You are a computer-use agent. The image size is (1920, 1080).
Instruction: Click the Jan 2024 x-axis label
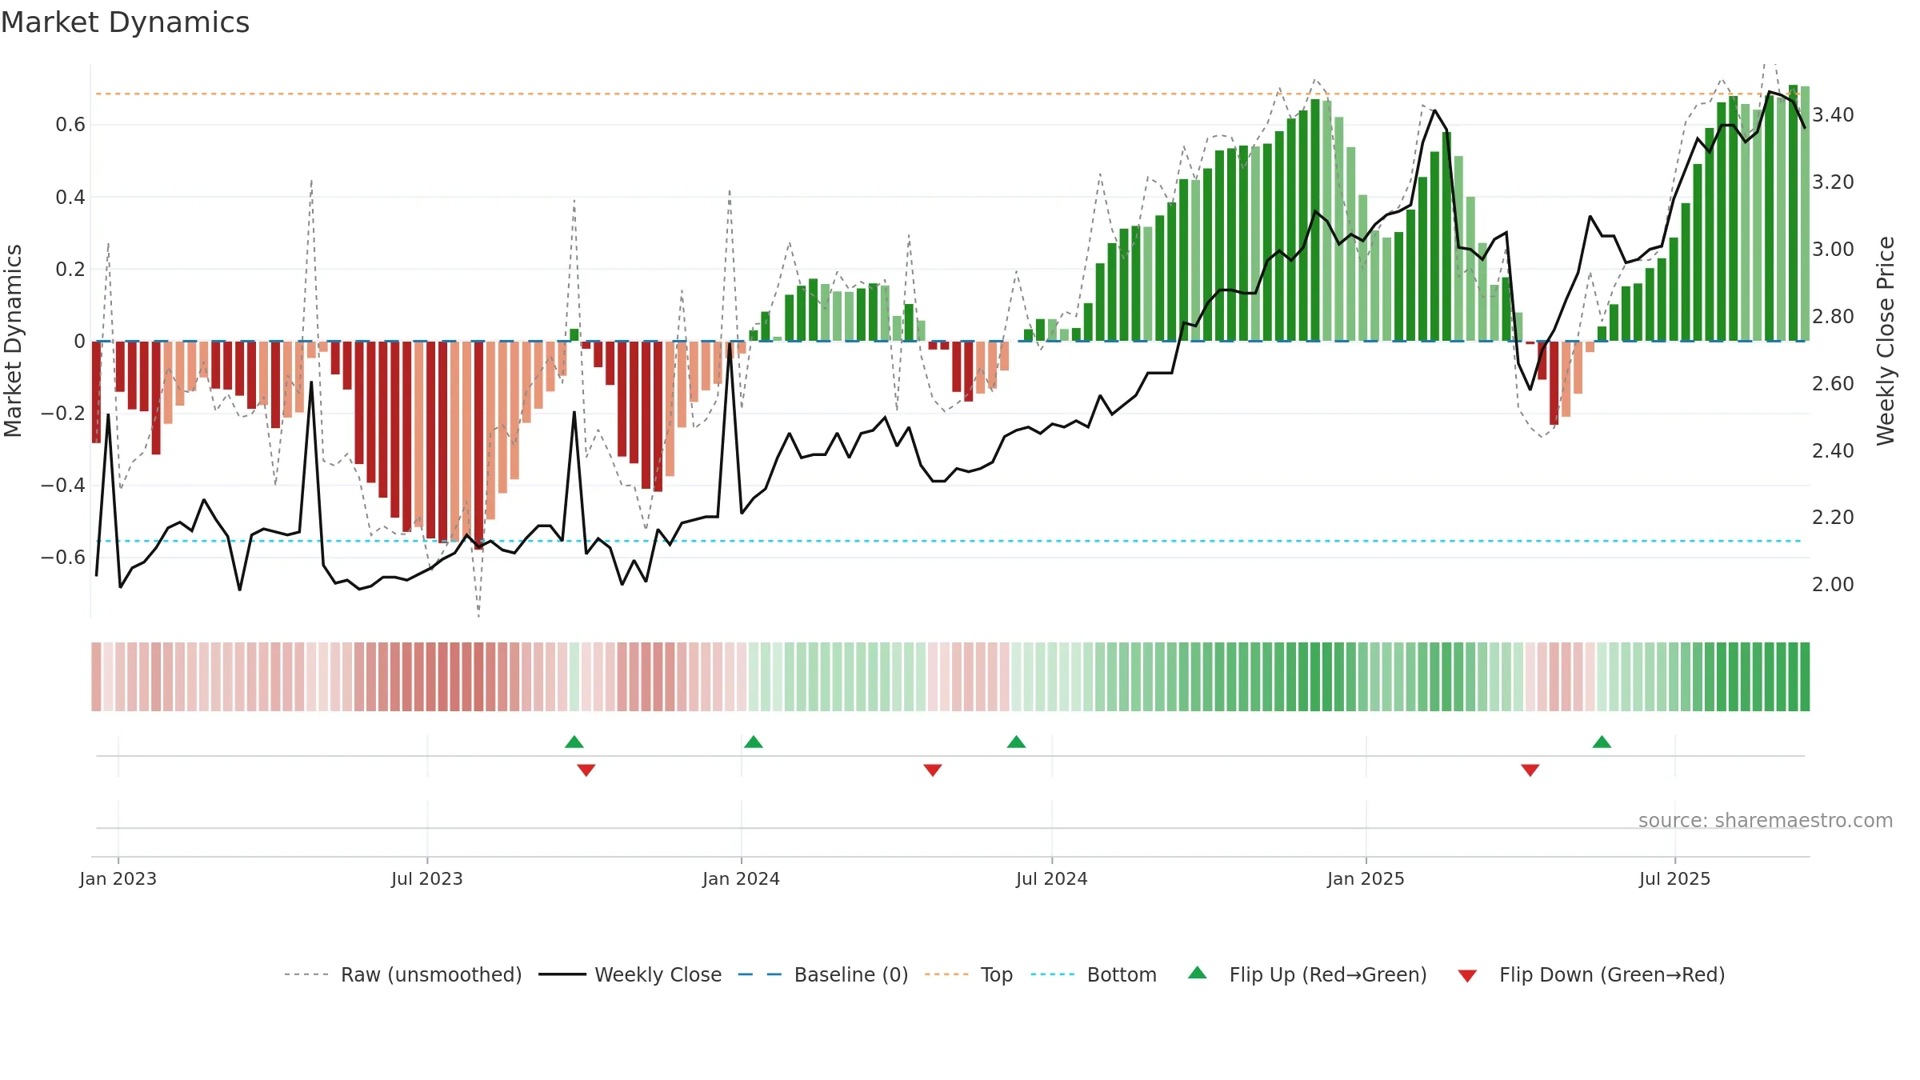click(x=742, y=878)
